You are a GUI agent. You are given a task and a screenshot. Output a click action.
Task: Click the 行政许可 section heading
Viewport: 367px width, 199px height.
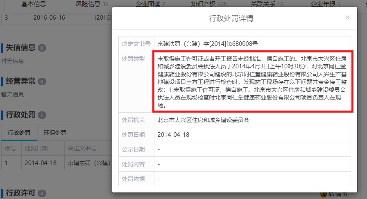(20, 193)
